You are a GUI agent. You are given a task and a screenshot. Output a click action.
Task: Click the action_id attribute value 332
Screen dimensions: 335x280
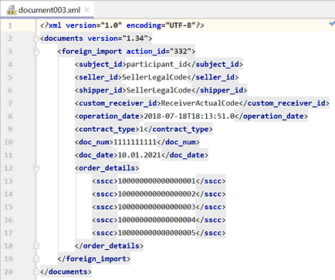[x=181, y=52]
